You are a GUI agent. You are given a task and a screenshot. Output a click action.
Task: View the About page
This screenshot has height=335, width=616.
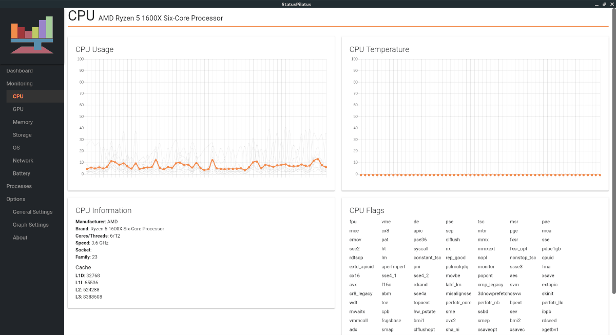click(x=20, y=237)
